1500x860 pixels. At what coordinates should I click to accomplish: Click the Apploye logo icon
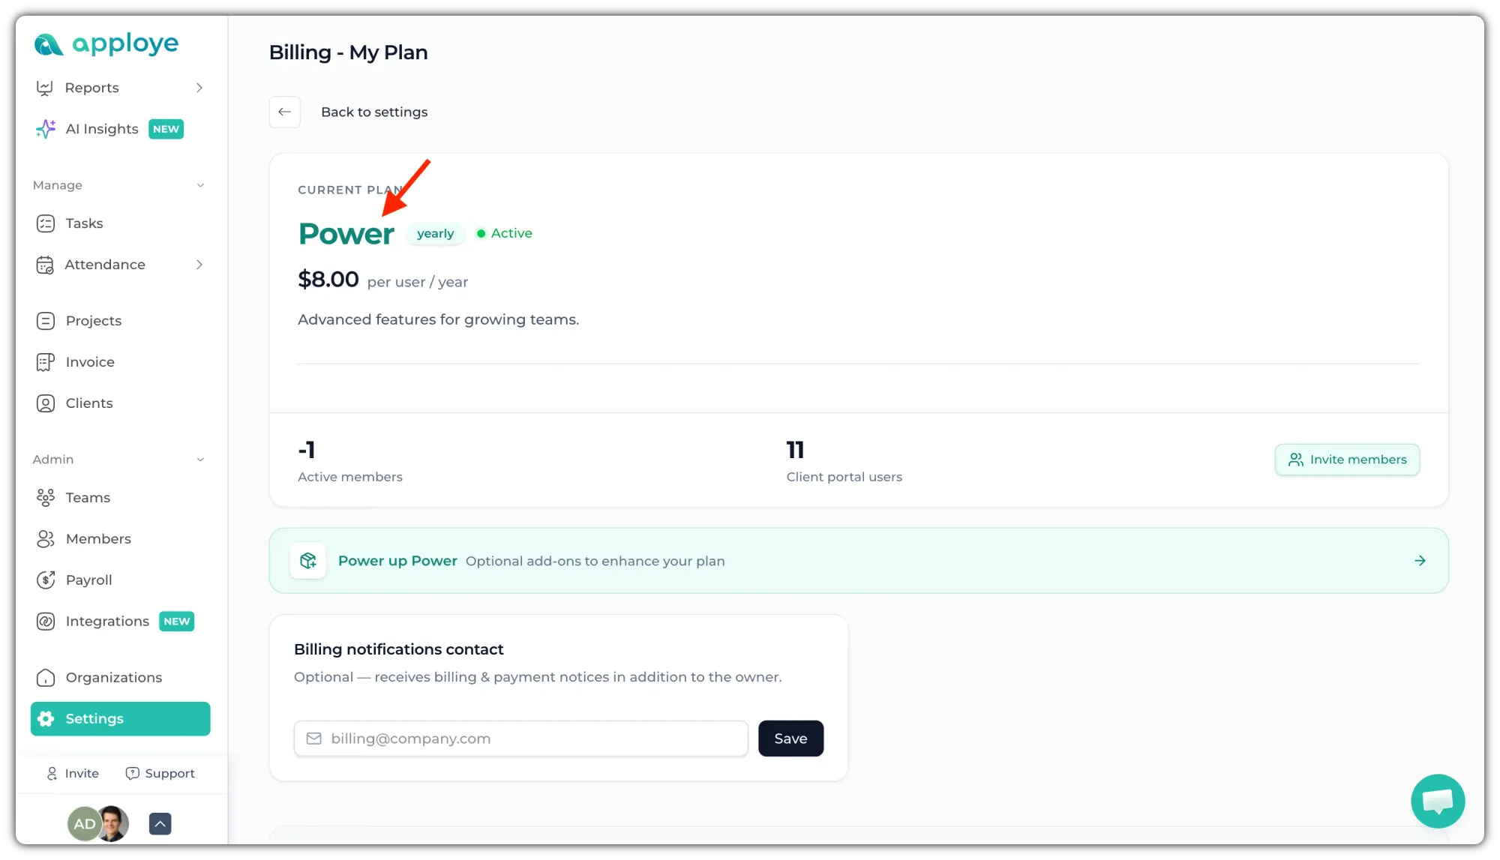tap(49, 45)
